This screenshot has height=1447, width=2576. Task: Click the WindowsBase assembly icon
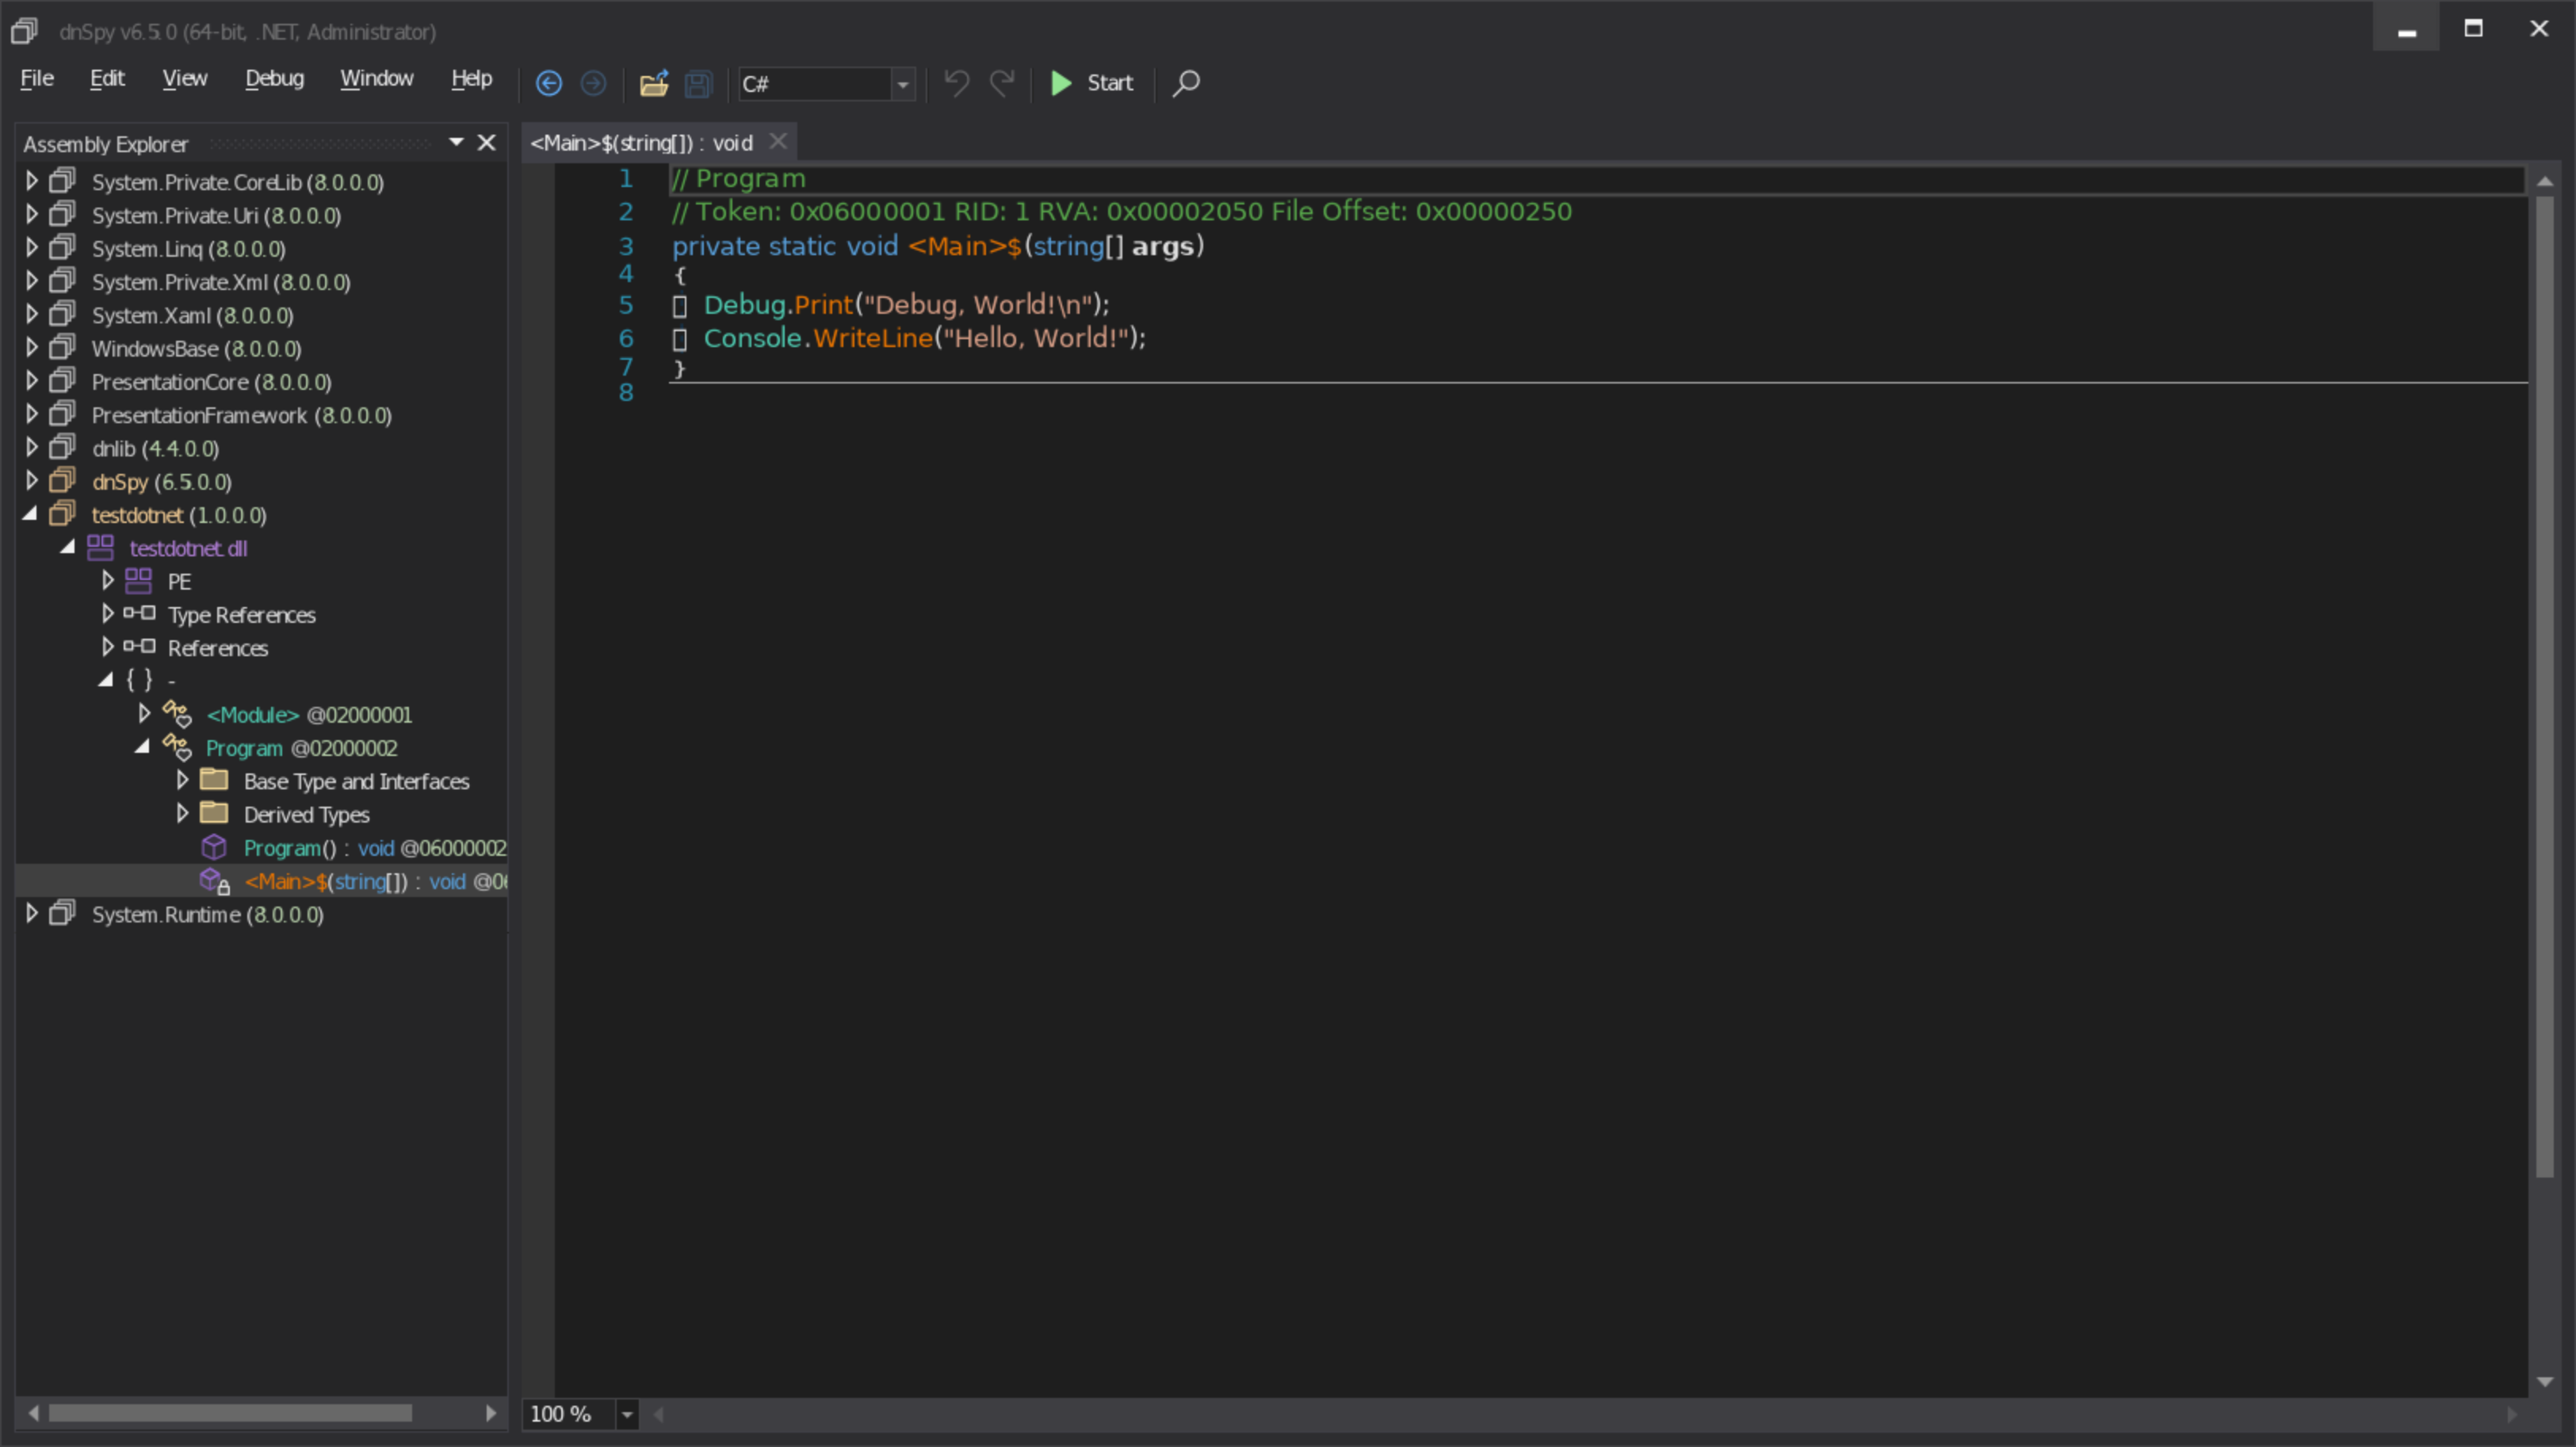(x=62, y=347)
